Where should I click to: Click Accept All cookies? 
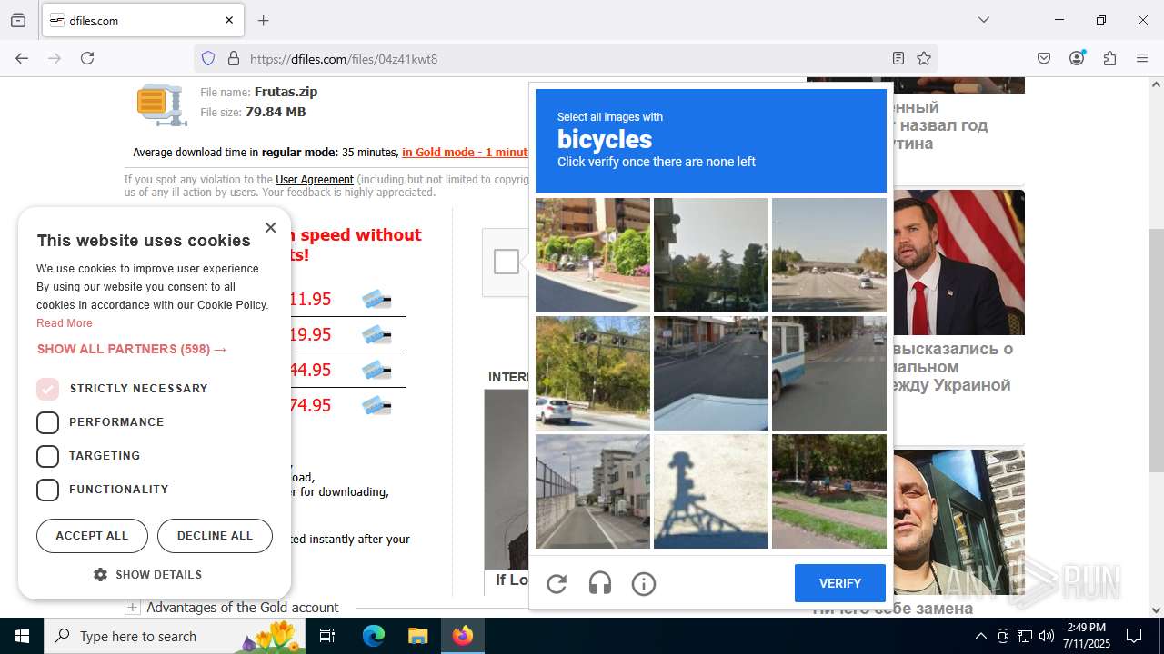92,536
